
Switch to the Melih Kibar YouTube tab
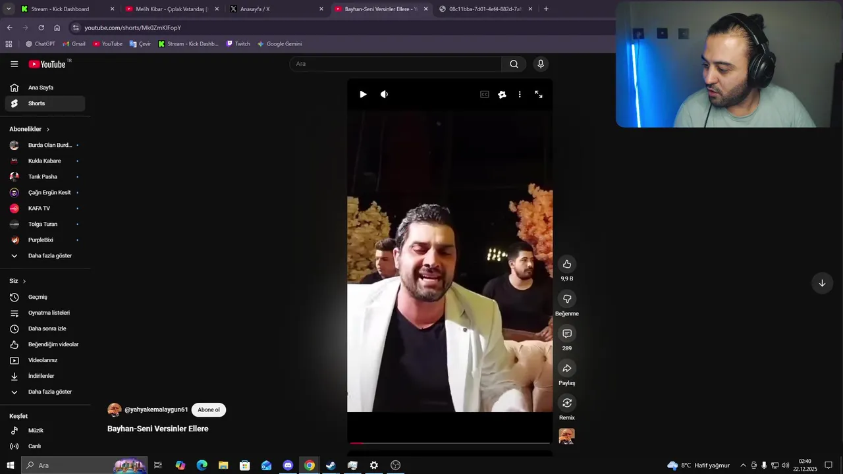172,9
